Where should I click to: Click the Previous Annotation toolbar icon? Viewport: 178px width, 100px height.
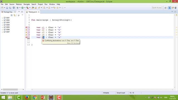(50, 8)
